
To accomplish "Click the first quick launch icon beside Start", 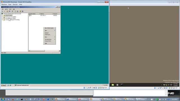I will [x=8, y=85].
